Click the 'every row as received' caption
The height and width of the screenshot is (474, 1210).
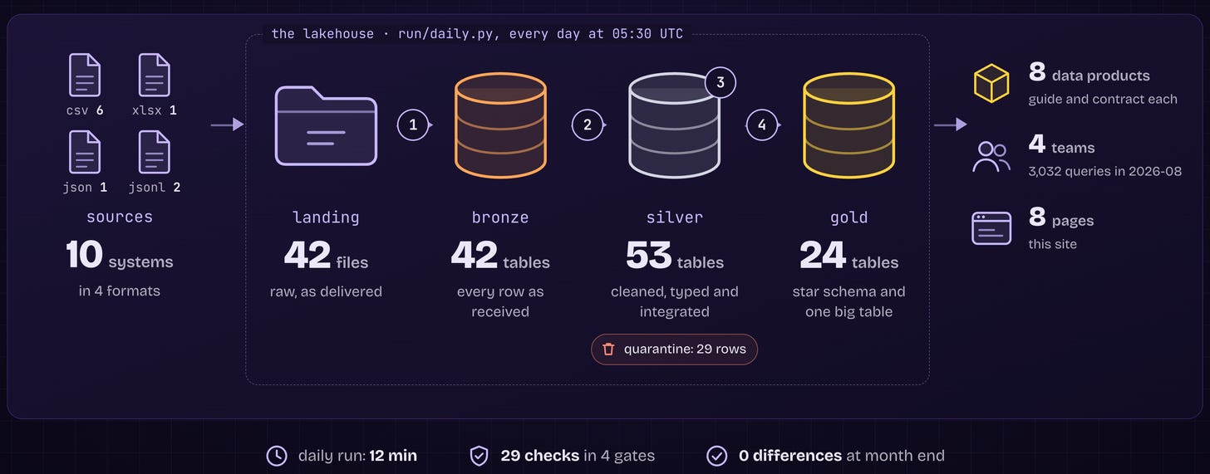[x=500, y=301]
